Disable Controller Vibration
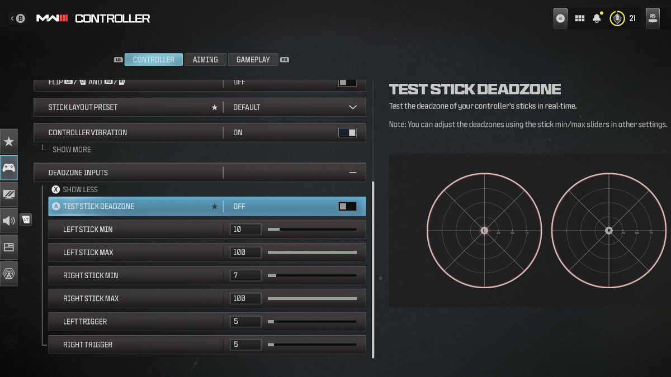Image resolution: width=671 pixels, height=377 pixels. click(x=347, y=132)
